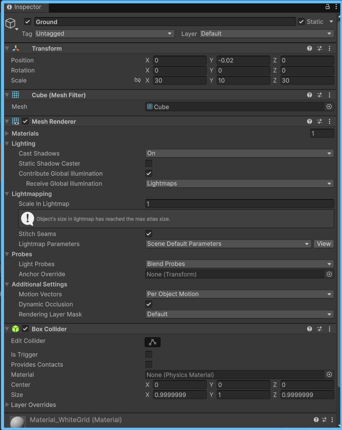Open Material_WhiteGrid more options menu
The width and height of the screenshot is (342, 430).
332,420
